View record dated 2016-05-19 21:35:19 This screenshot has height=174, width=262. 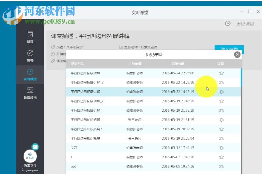click(x=221, y=111)
